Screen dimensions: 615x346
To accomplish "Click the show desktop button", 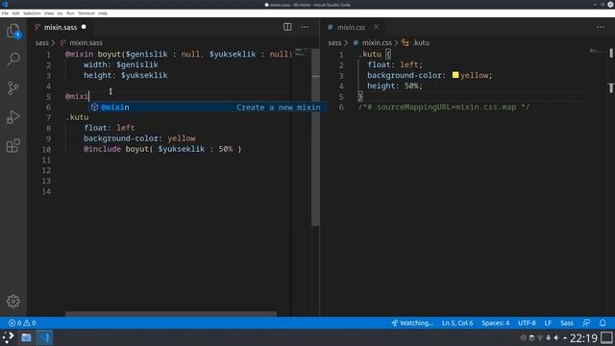I will pos(607,337).
